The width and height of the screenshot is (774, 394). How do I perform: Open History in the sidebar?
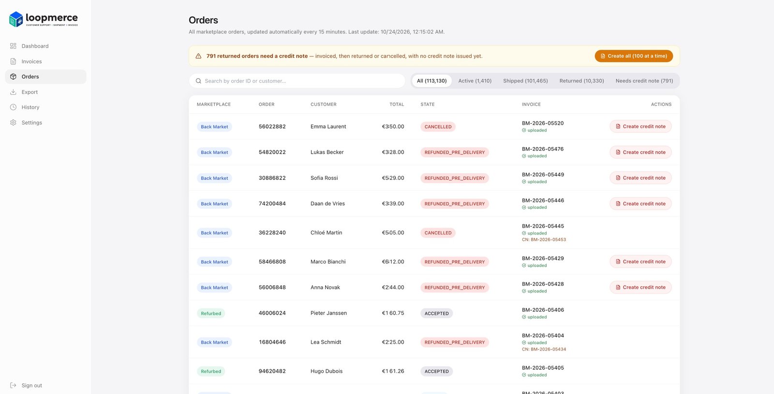pos(45,107)
